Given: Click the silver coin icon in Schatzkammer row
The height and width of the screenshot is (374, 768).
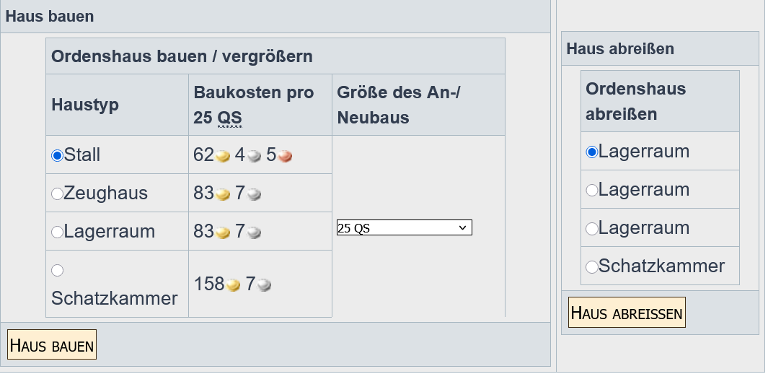Looking at the screenshot, I should [x=264, y=285].
